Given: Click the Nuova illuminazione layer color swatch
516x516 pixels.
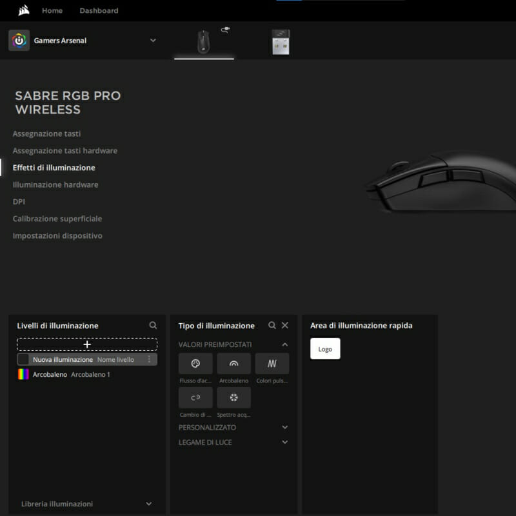Looking at the screenshot, I should pos(23,359).
